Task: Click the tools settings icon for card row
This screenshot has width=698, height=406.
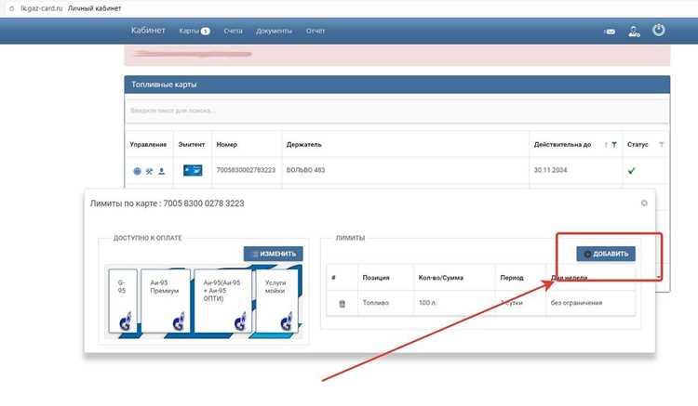Action: coord(149,171)
